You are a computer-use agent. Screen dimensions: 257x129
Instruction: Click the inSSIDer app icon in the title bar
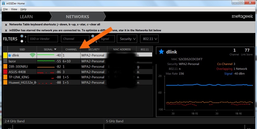coord(3,3)
